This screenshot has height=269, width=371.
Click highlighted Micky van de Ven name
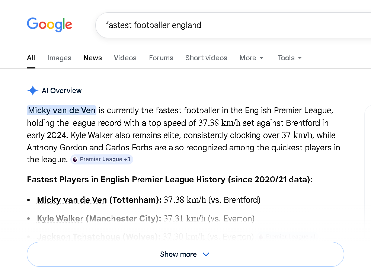[62, 110]
